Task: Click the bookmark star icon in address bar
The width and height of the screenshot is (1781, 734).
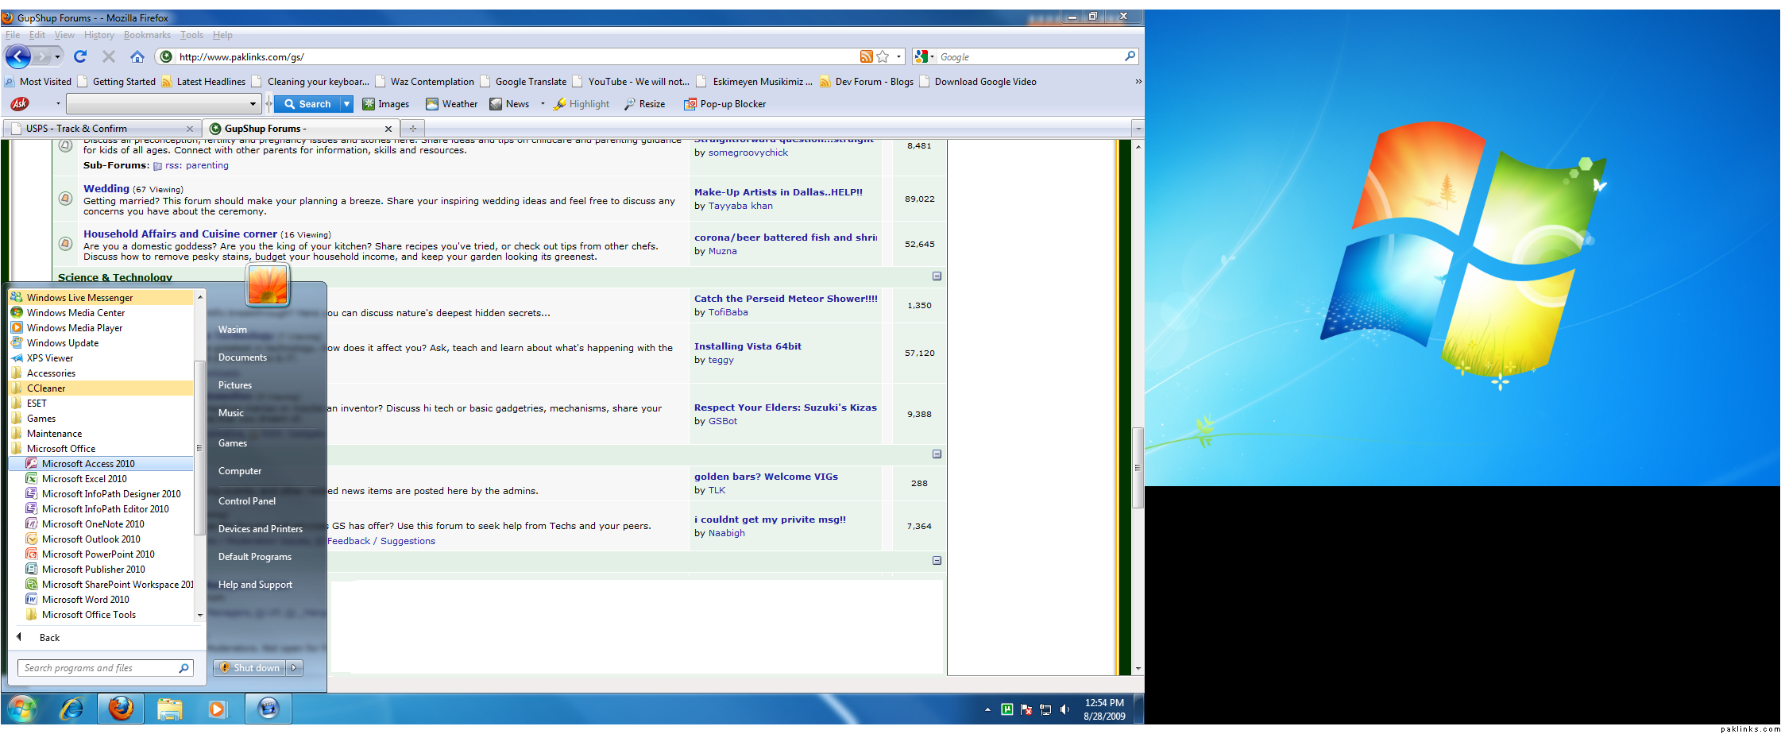Action: 883,56
